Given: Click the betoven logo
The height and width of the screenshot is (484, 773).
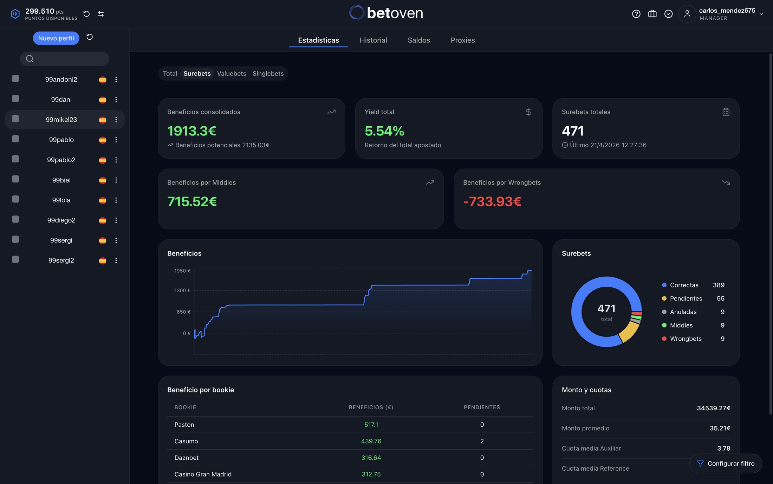Looking at the screenshot, I should (386, 13).
